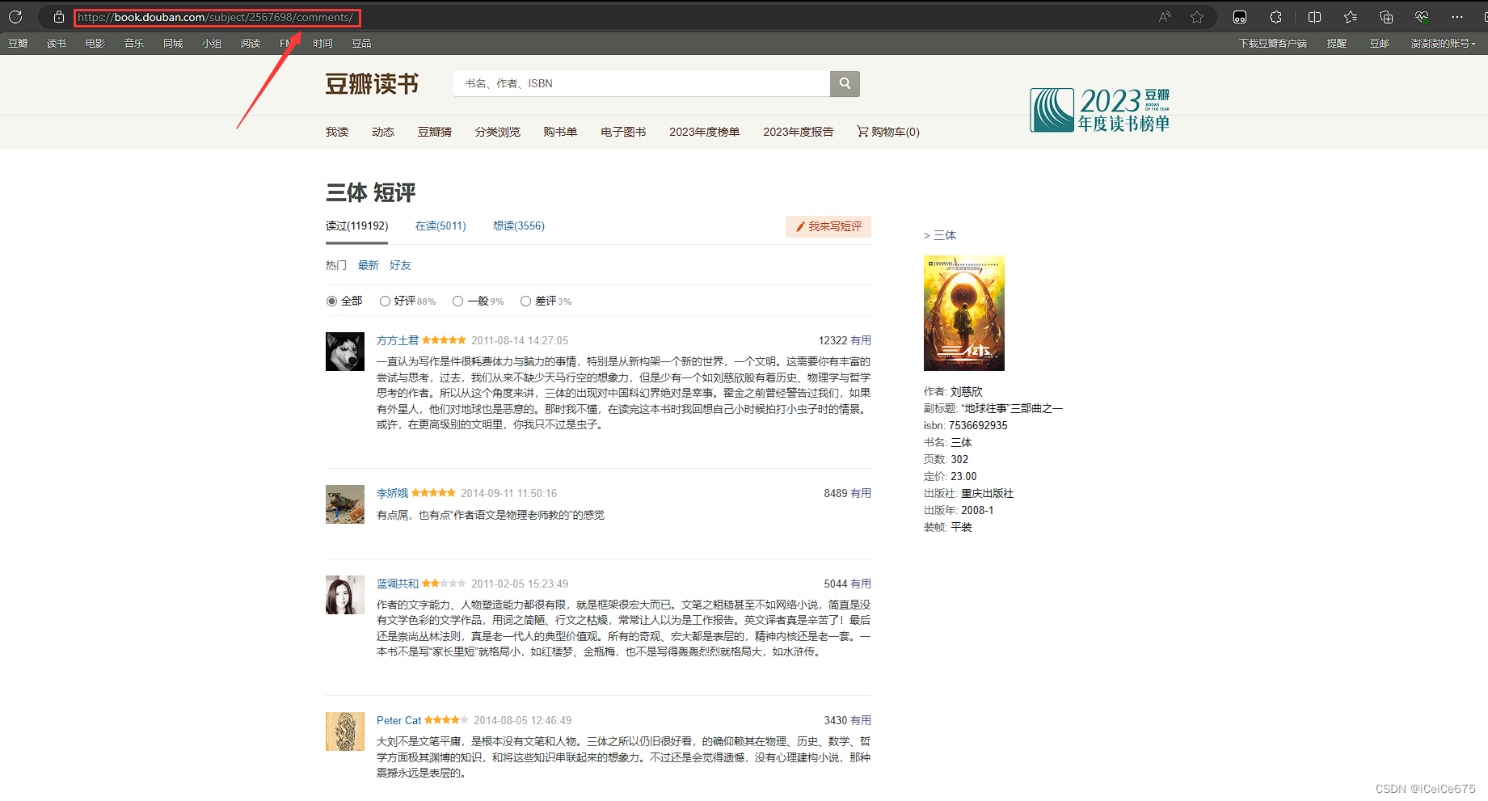
Task: Open the favorites list icon
Action: 1351,17
